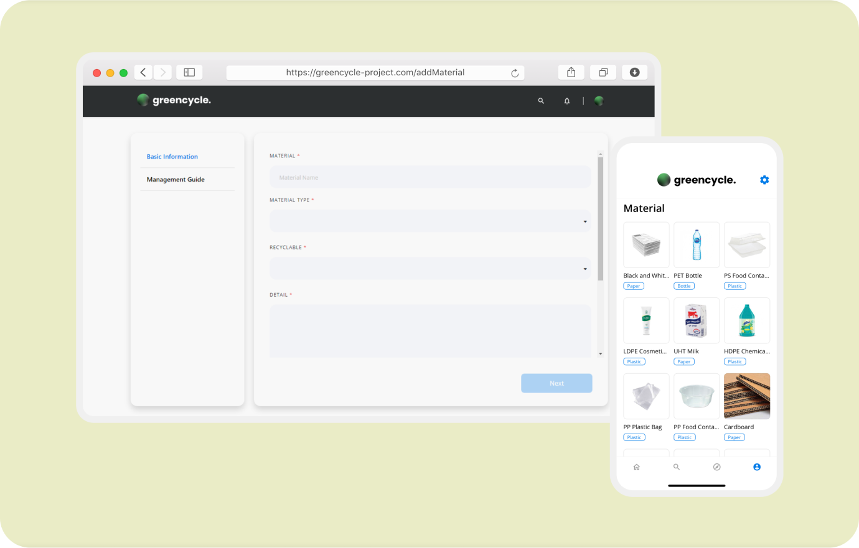This screenshot has height=548, width=859.
Task: Click the Material Name input field
Action: tap(430, 177)
